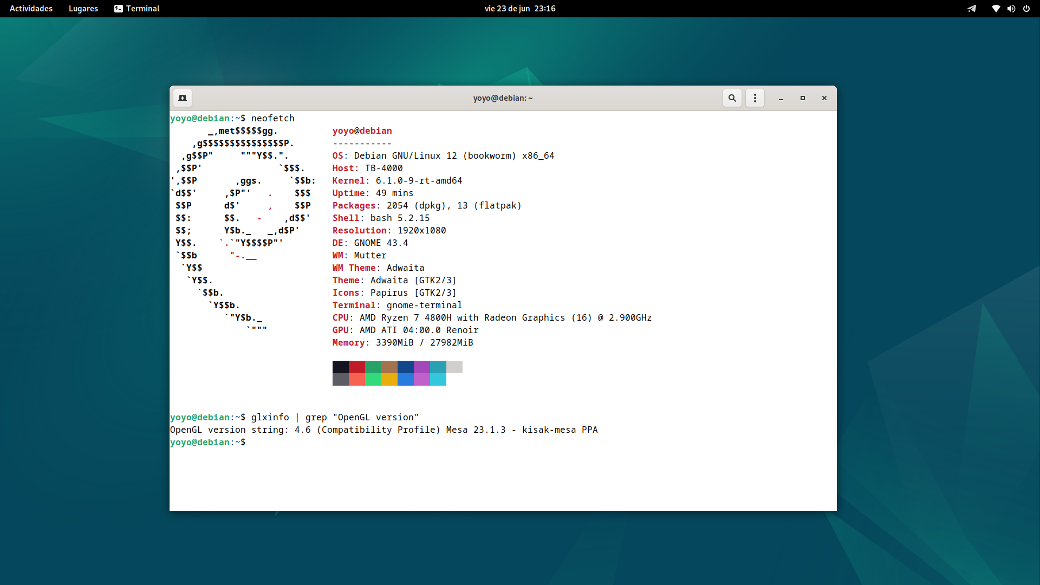Image resolution: width=1040 pixels, height=585 pixels.
Task: Click the yellow color block in bottom palette row
Action: click(x=389, y=380)
